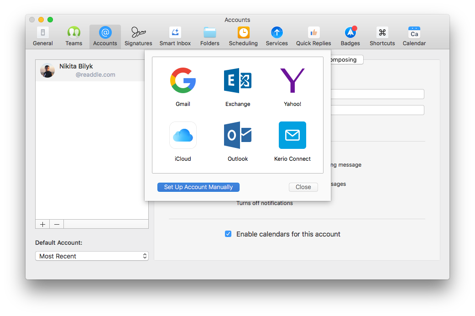Open the Scheduling preferences icon
Image resolution: width=475 pixels, height=316 pixels.
(243, 36)
